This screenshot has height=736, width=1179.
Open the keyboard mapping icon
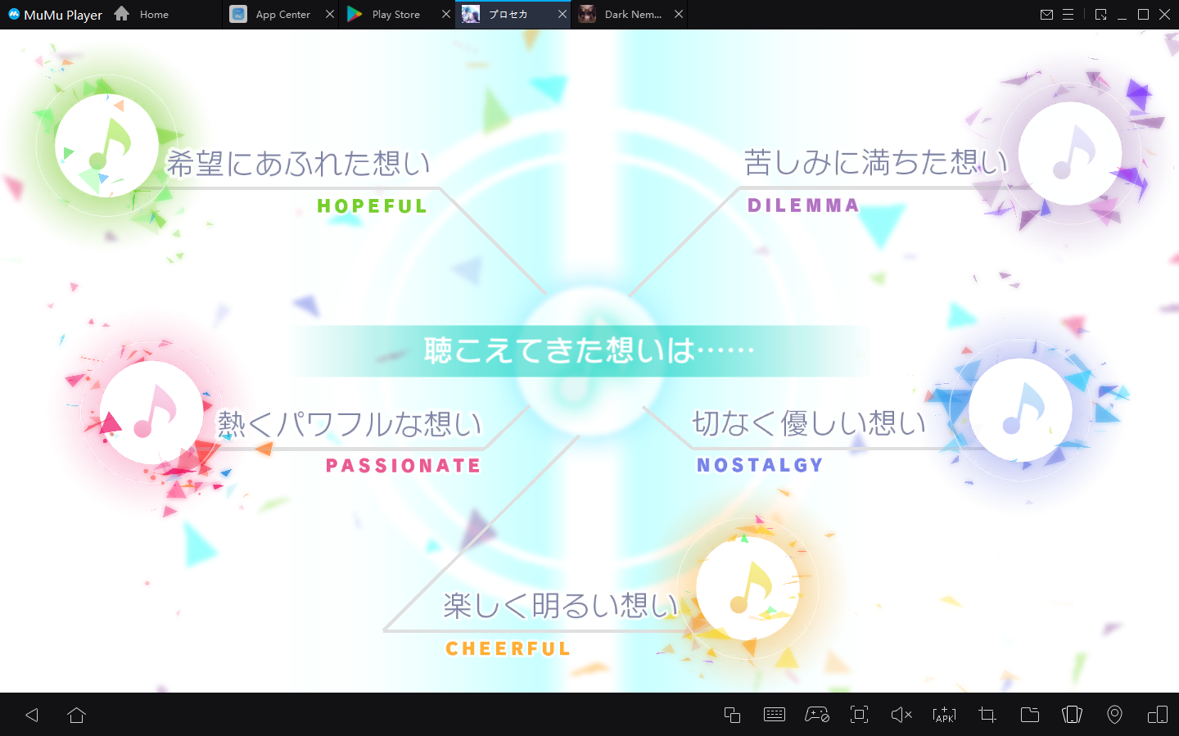(x=775, y=715)
